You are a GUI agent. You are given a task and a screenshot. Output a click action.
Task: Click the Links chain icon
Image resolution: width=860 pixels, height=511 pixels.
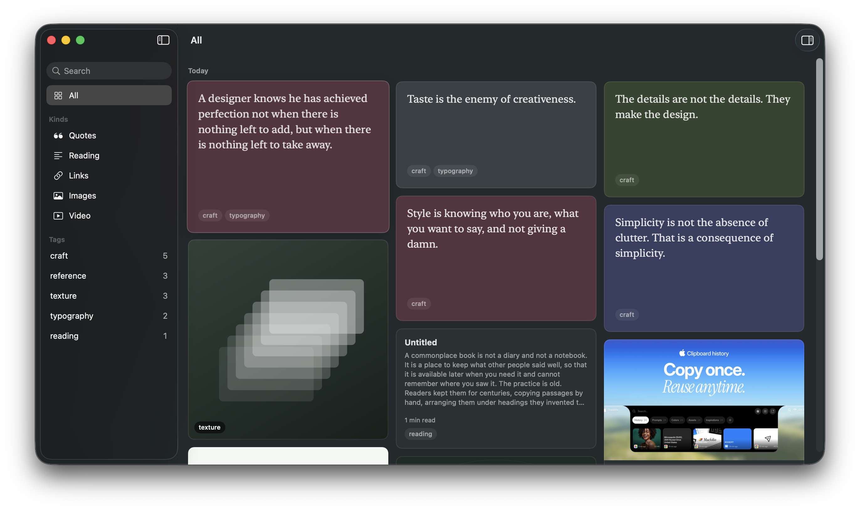58,176
